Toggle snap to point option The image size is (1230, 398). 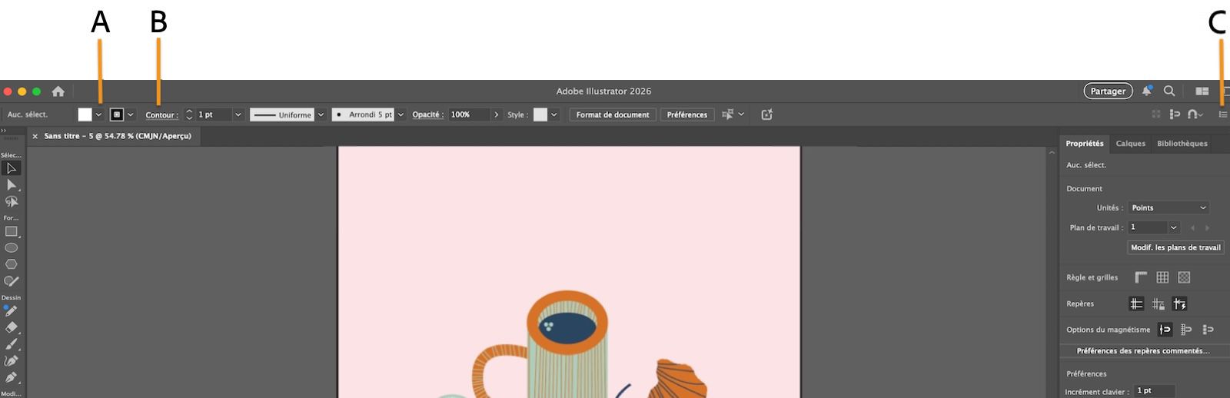pos(1165,330)
